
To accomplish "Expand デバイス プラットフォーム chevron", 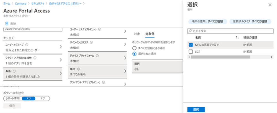I will (125, 58).
